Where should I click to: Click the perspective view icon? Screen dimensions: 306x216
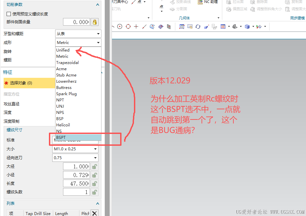[x=206, y=27]
